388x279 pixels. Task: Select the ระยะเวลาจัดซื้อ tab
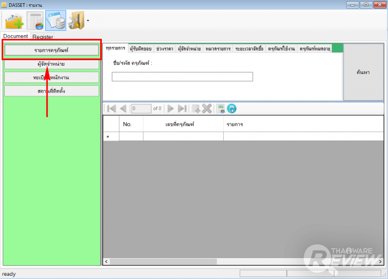point(249,48)
